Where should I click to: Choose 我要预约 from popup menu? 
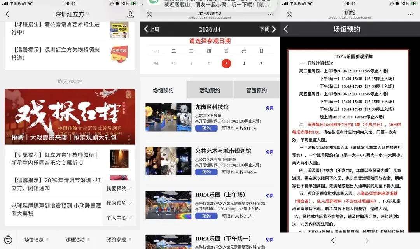coord(119,188)
